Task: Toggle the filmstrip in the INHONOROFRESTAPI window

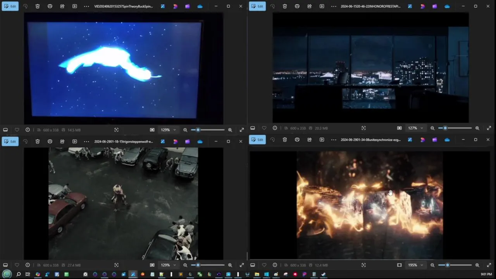Action: 253,128
